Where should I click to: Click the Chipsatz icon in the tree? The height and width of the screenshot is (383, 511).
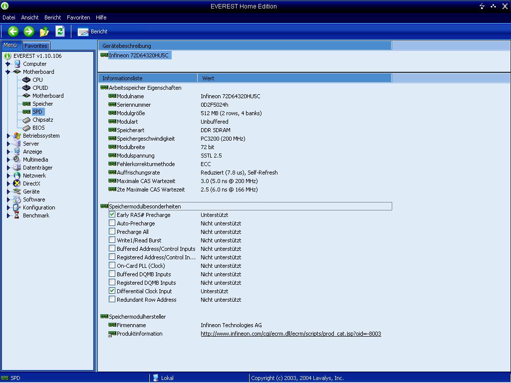click(26, 120)
